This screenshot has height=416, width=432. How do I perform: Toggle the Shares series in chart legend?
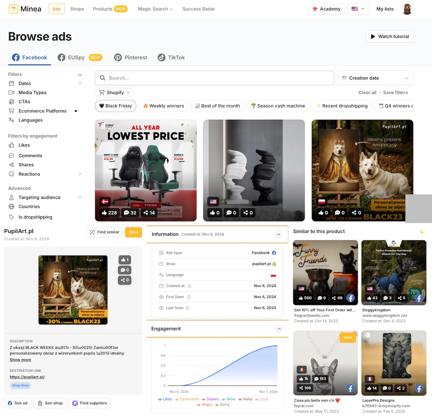tap(210, 399)
